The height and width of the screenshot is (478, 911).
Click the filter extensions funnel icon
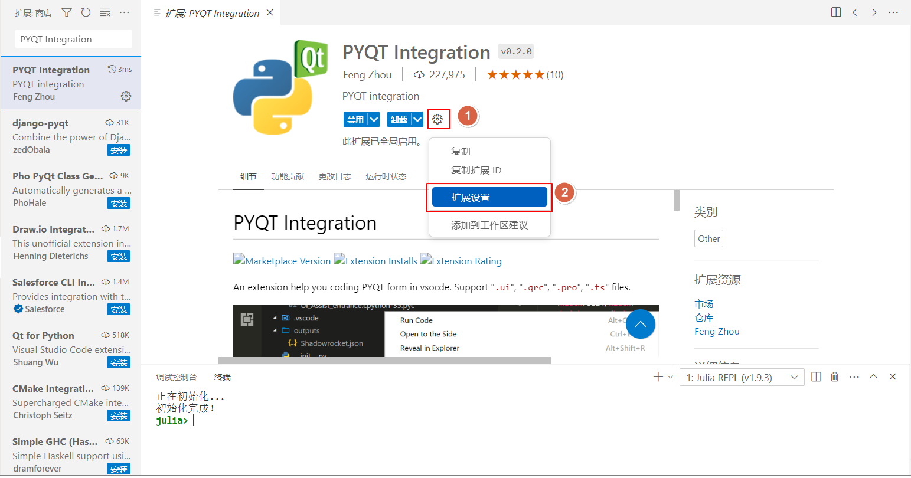(x=67, y=12)
